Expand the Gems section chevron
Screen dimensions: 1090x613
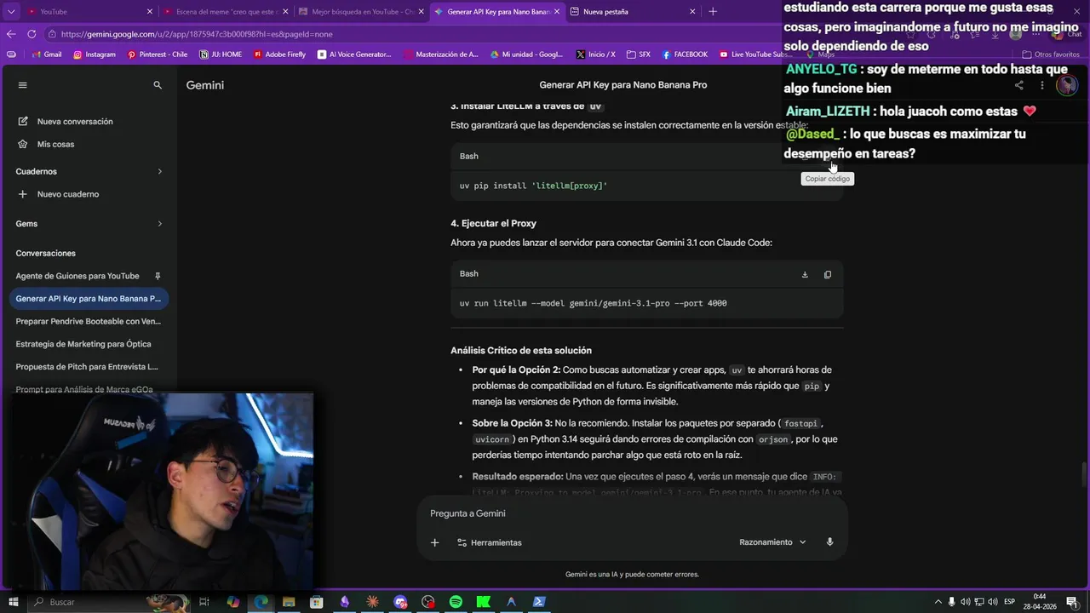(x=159, y=224)
